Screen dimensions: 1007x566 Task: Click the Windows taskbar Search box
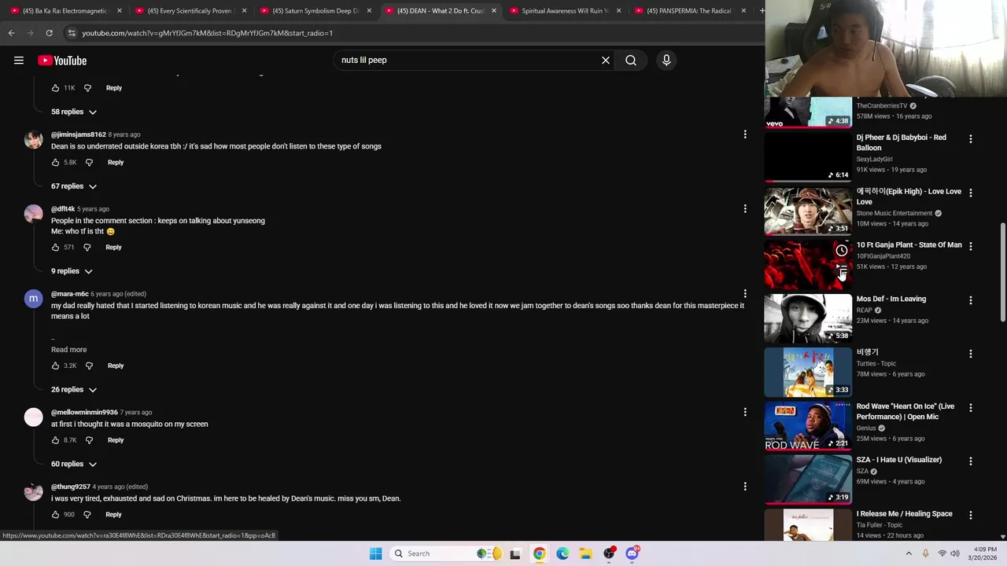coord(445,553)
